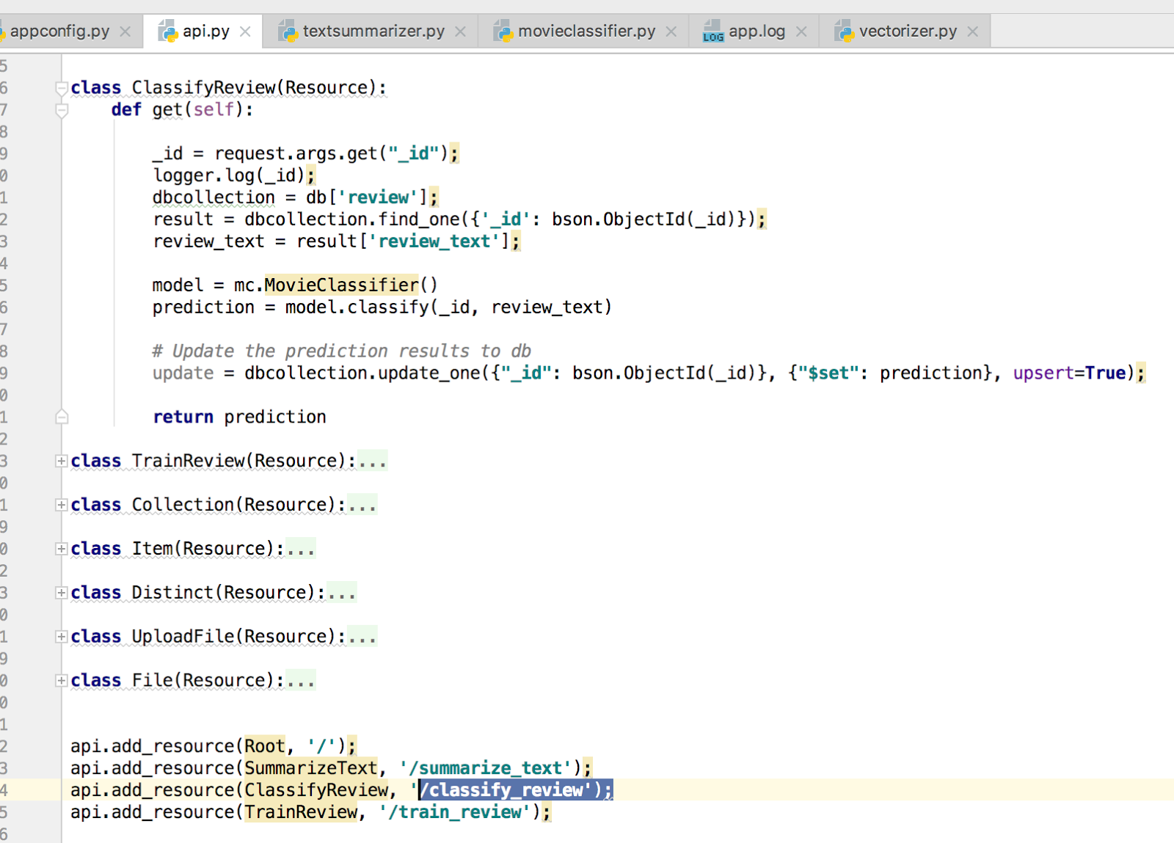Image resolution: width=1174 pixels, height=843 pixels.
Task: Click the update_one call on dbcollection
Action: [x=690, y=373]
